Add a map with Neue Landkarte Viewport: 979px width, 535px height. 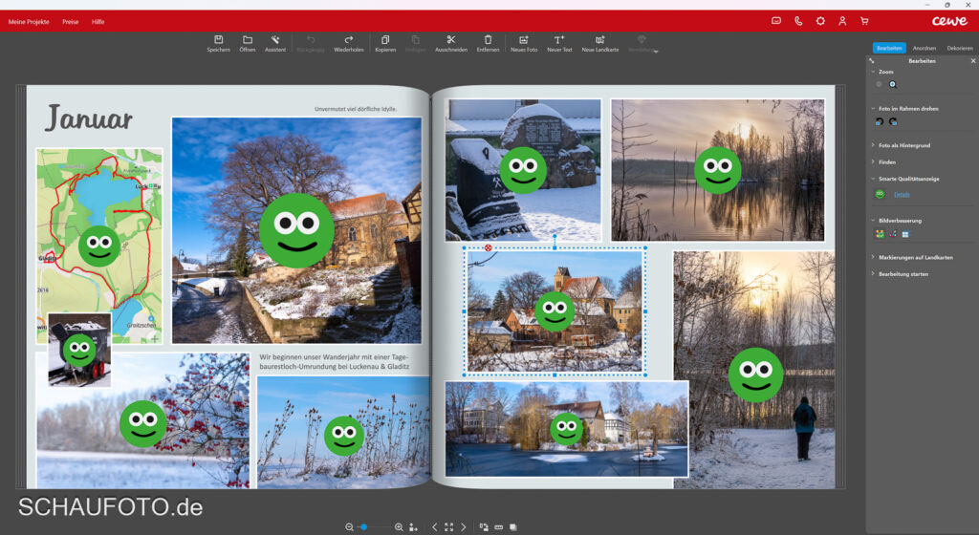pos(600,40)
